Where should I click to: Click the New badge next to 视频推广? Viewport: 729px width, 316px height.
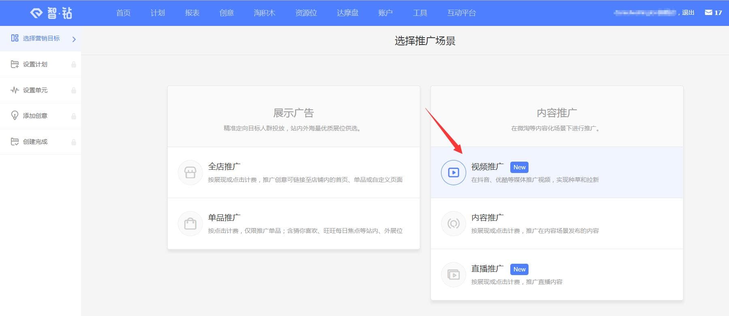click(519, 167)
